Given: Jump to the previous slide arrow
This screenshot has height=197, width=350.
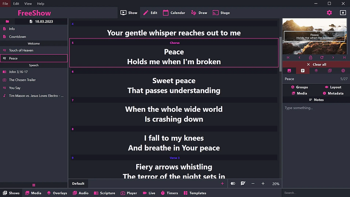Looking at the screenshot, I should pos(300,58).
